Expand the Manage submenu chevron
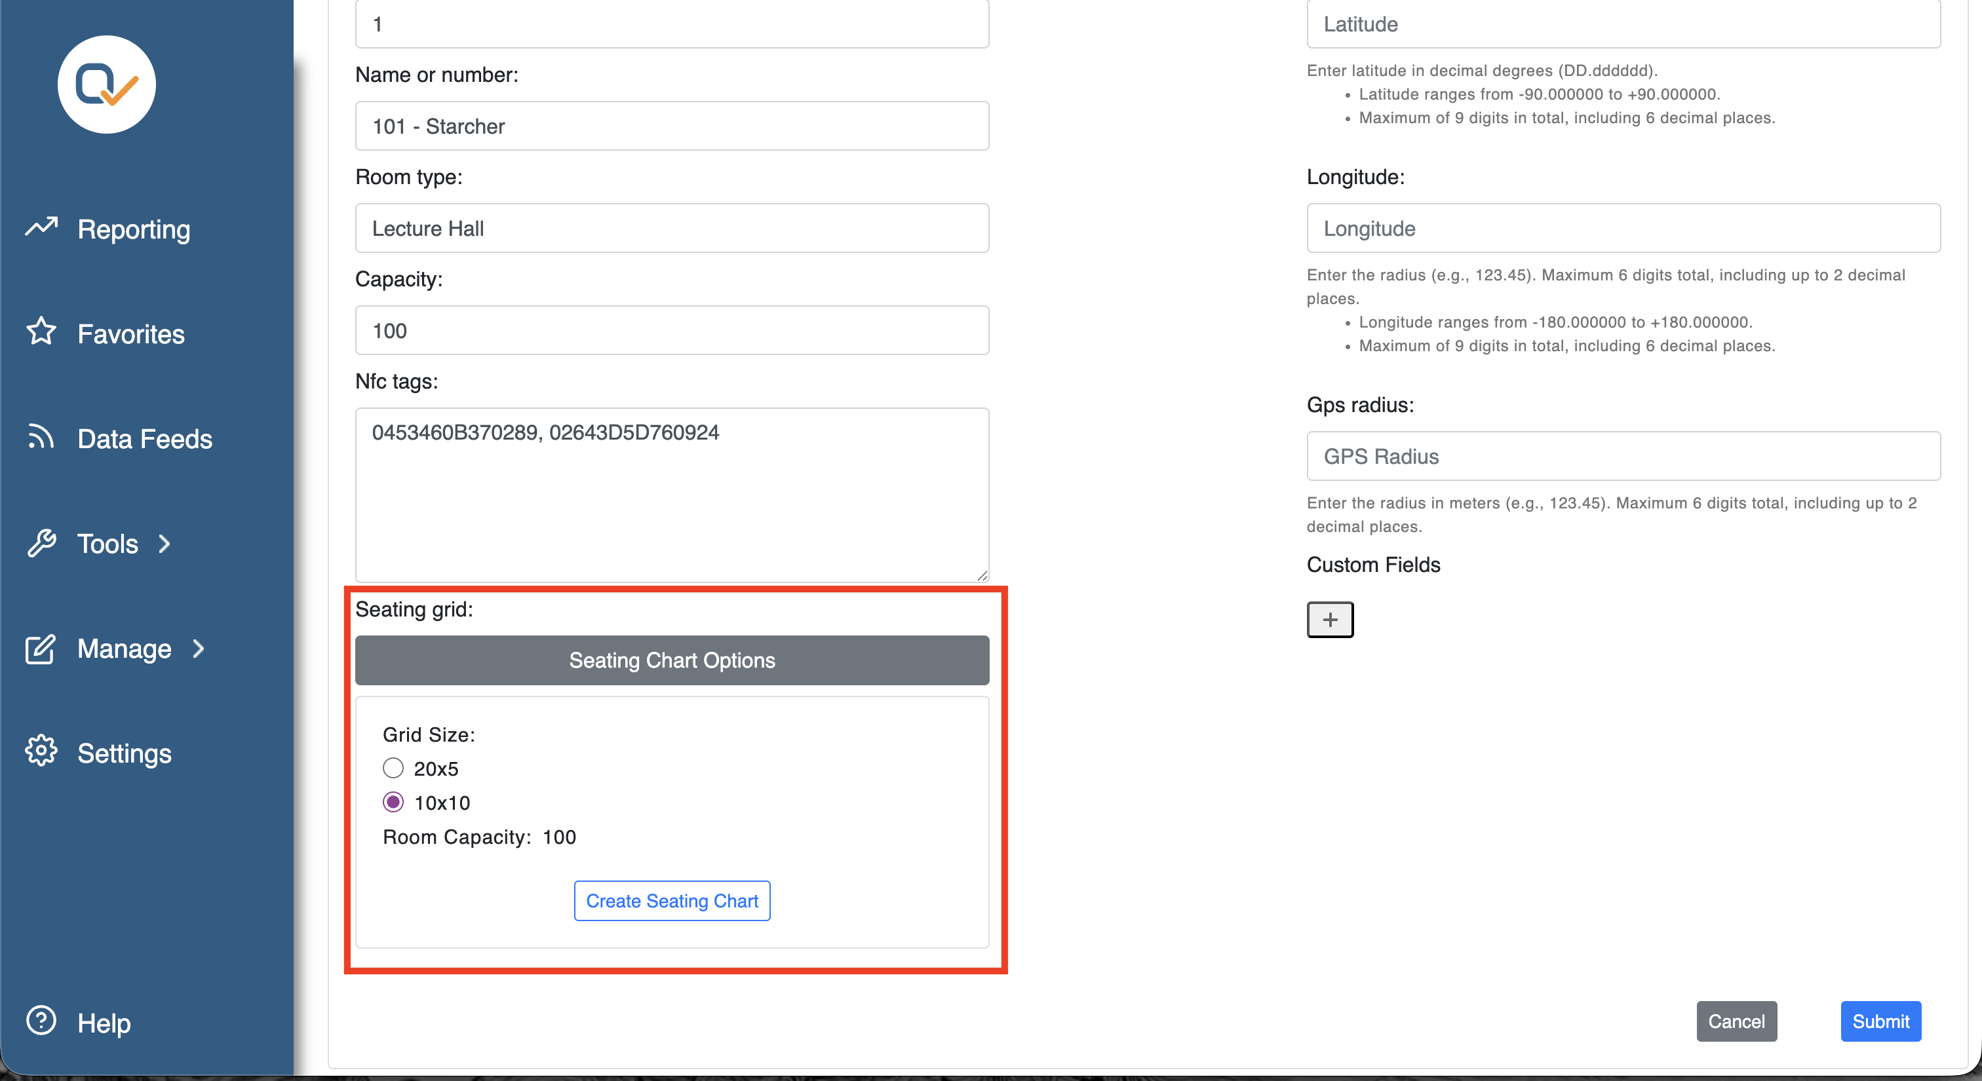Screen dimensions: 1982x1081 [x=198, y=649]
